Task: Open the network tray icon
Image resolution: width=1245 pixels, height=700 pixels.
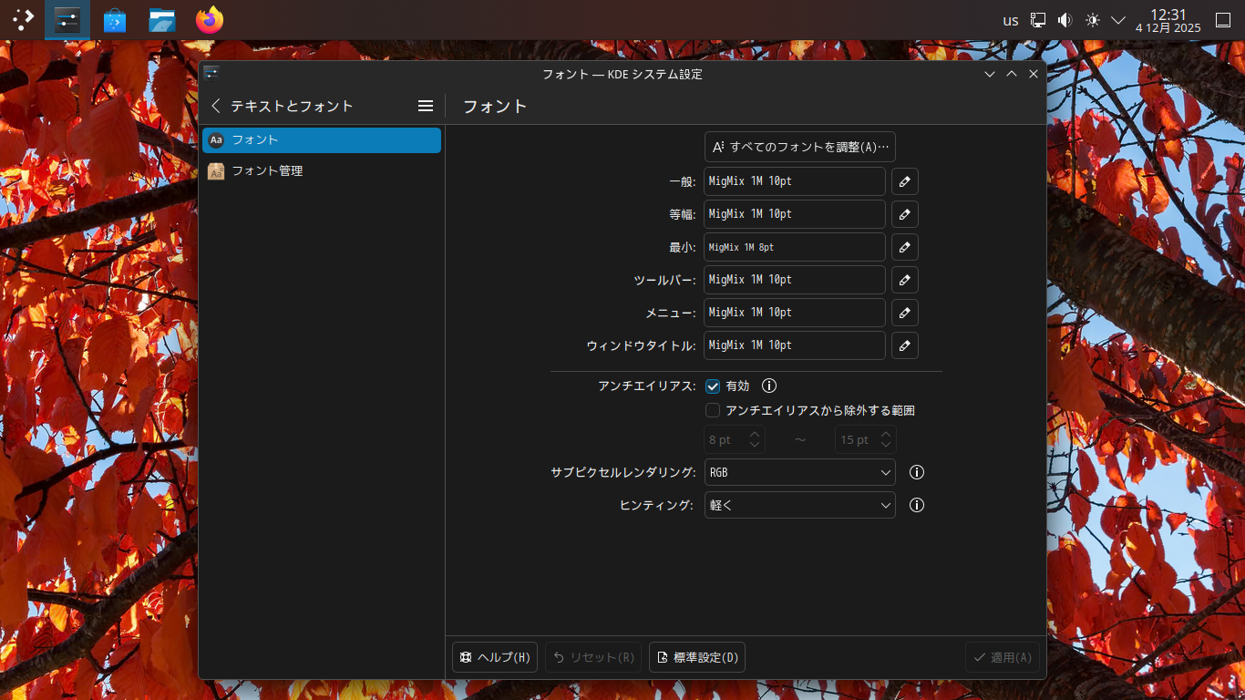Action: (1038, 20)
